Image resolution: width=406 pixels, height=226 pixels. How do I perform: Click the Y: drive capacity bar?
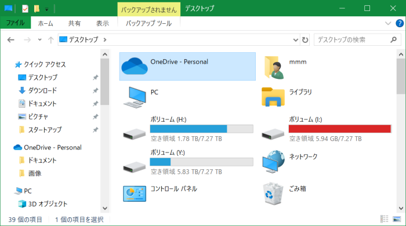pyautogui.click(x=201, y=162)
